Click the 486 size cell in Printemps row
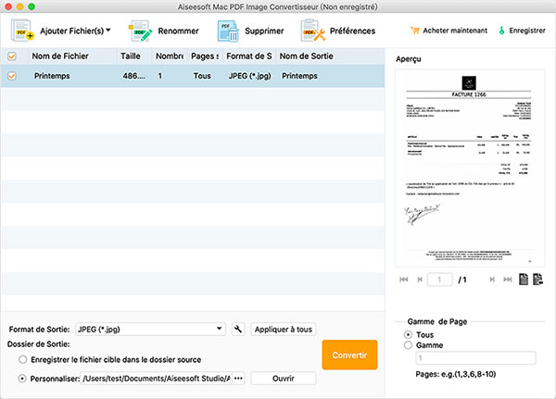 (x=134, y=76)
